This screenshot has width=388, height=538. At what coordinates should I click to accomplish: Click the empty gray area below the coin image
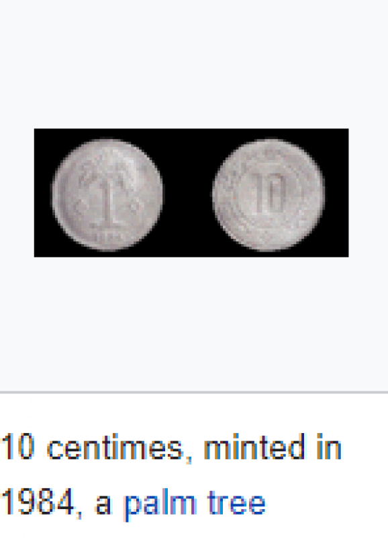(x=194, y=323)
